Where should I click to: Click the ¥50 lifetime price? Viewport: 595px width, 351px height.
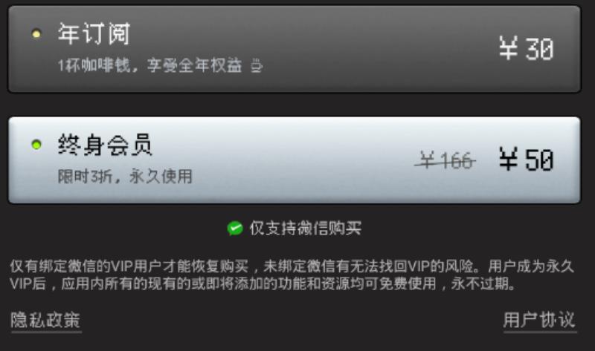click(x=527, y=159)
